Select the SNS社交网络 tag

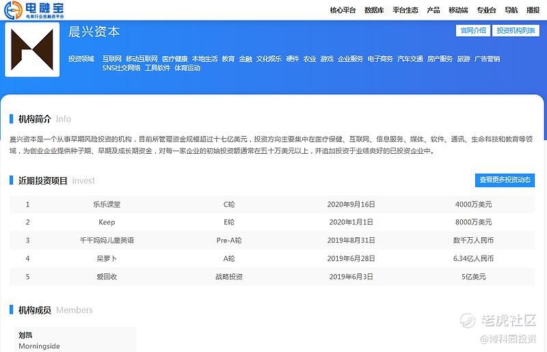coord(122,68)
